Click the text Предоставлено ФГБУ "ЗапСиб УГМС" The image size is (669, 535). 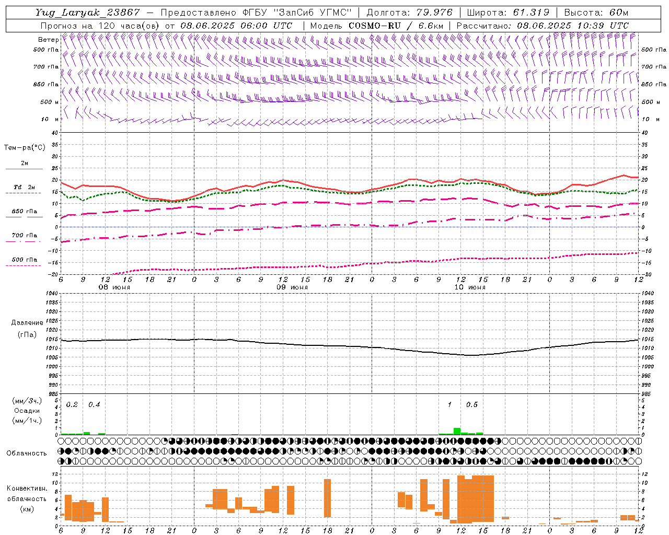coord(256,13)
